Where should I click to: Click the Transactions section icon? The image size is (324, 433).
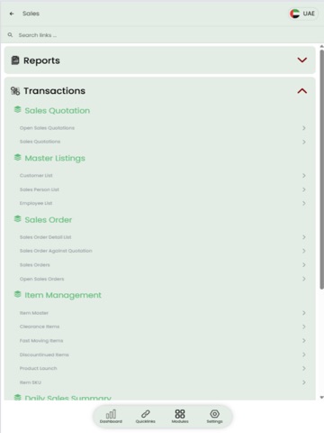pos(15,91)
